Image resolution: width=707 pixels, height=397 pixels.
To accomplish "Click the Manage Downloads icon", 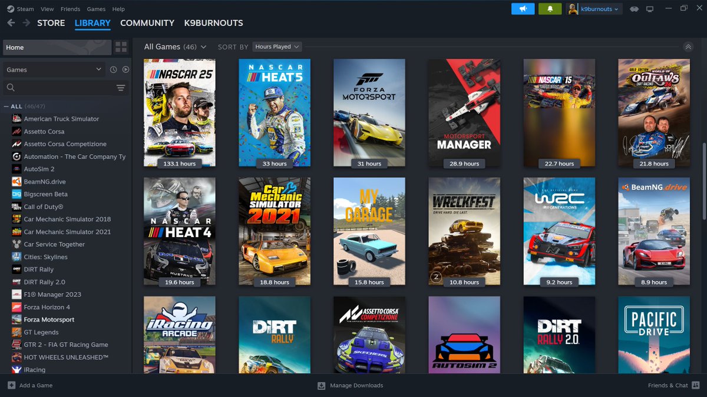I will coord(322,385).
